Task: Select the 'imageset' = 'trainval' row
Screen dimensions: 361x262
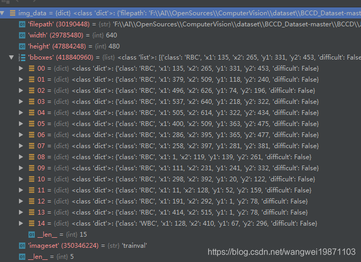Action: tap(180, 246)
